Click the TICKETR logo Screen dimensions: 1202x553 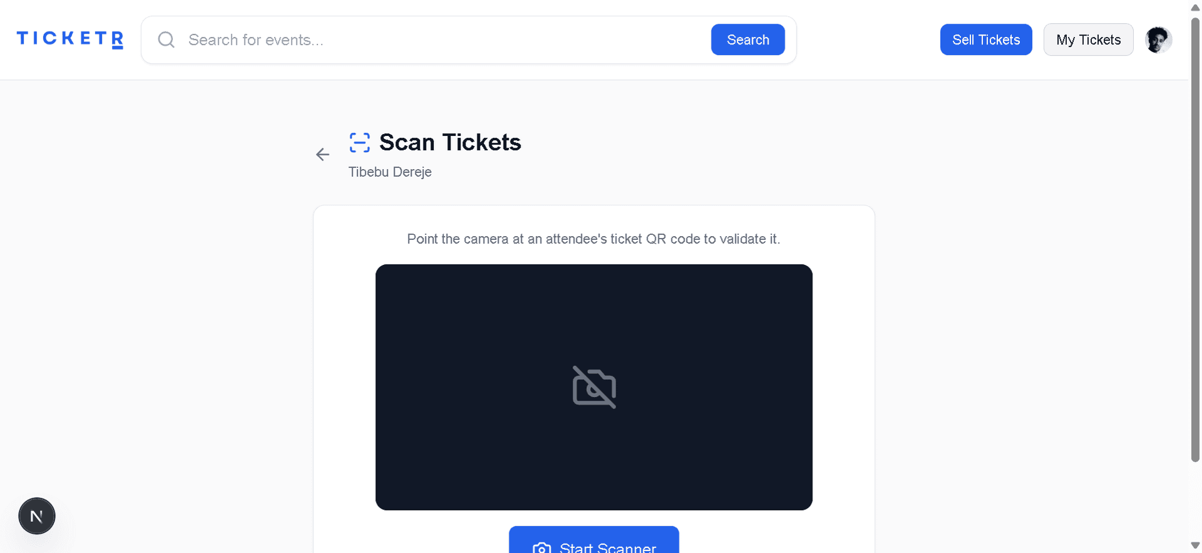[69, 39]
